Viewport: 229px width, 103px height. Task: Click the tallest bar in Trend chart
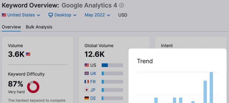pyautogui.click(x=211, y=88)
